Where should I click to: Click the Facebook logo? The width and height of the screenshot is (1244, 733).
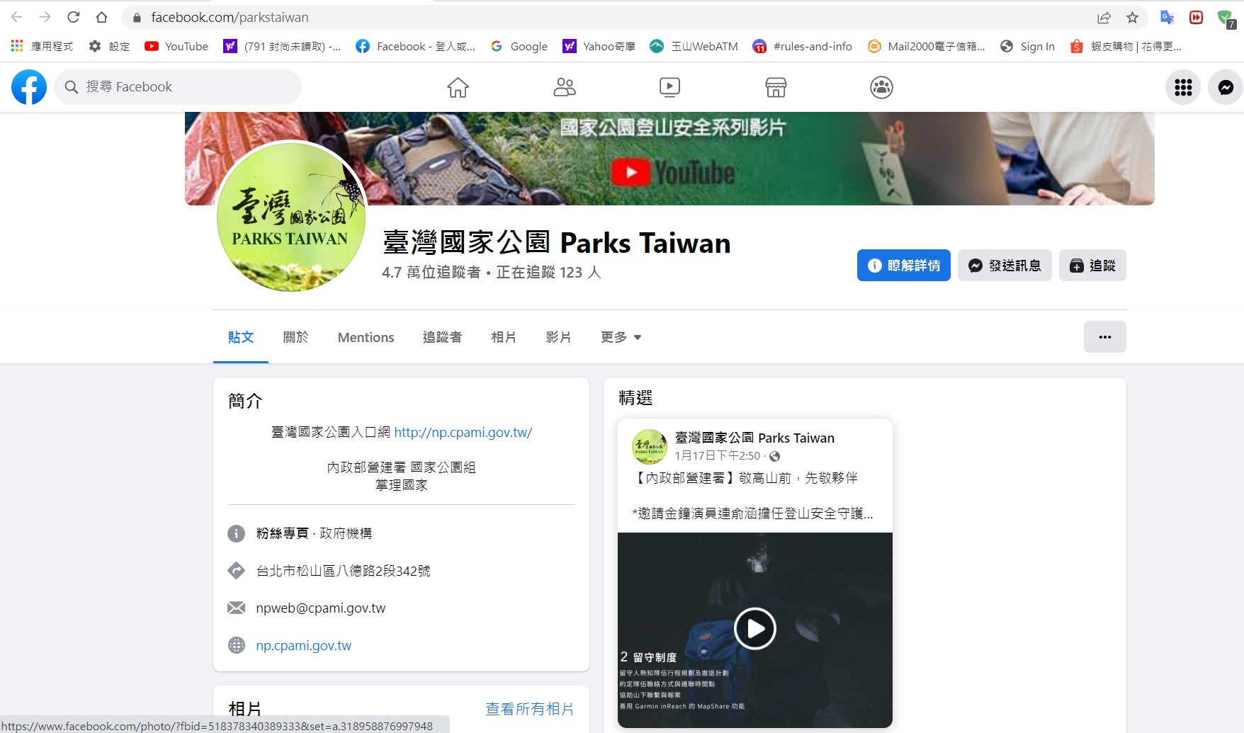(x=29, y=87)
